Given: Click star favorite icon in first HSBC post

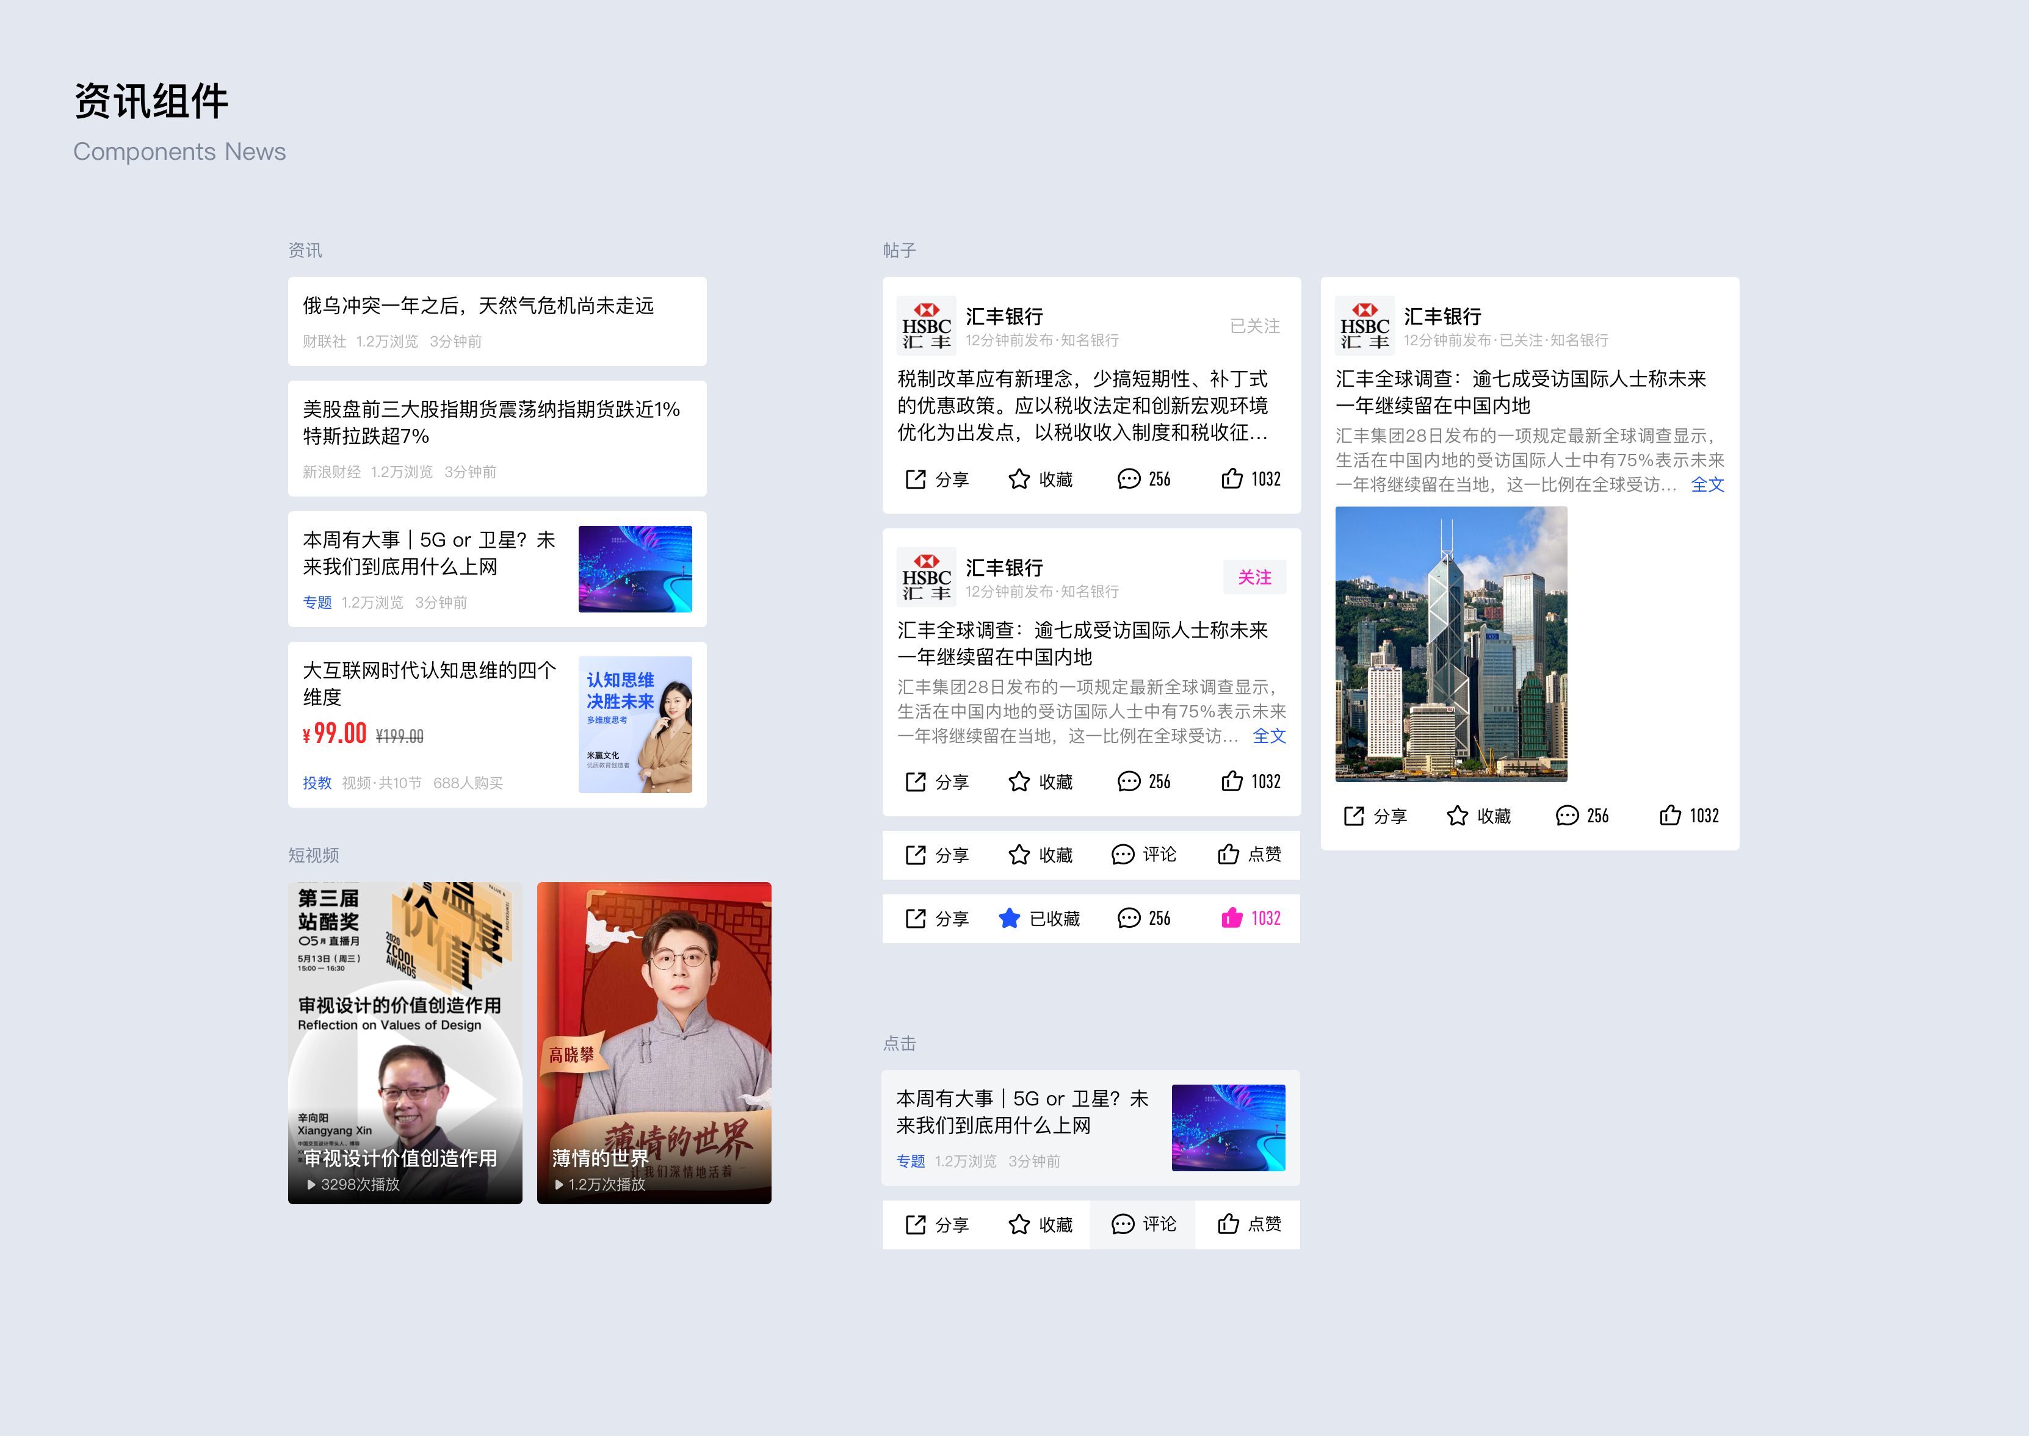Looking at the screenshot, I should (1019, 479).
